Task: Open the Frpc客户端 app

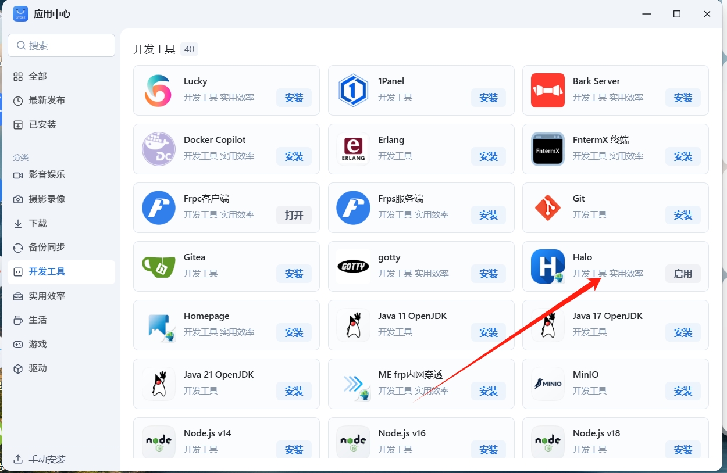Action: pos(294,215)
